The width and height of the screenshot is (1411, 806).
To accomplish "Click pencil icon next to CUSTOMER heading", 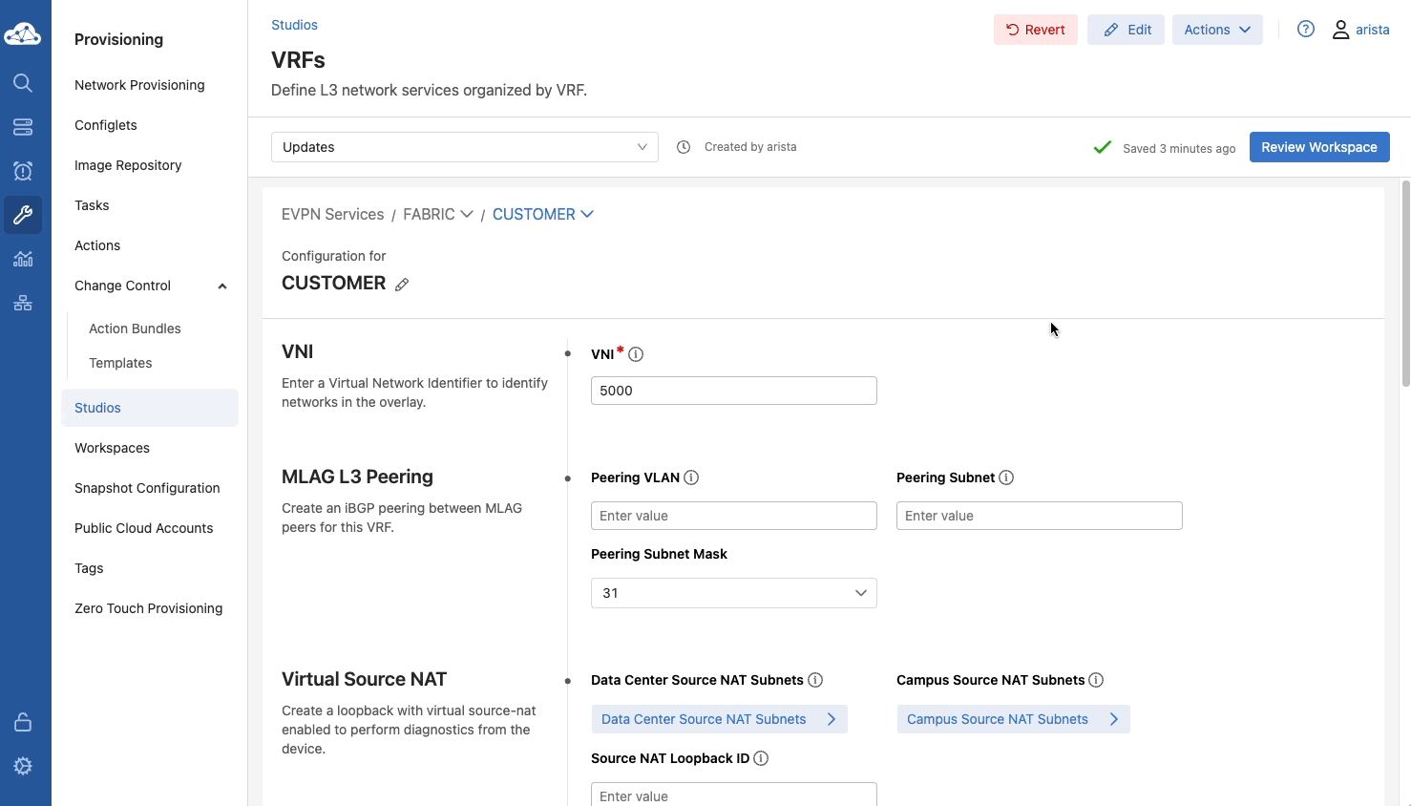I will 402,285.
